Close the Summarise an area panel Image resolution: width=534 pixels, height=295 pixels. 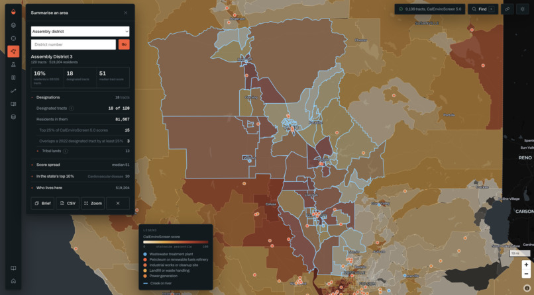click(x=126, y=13)
